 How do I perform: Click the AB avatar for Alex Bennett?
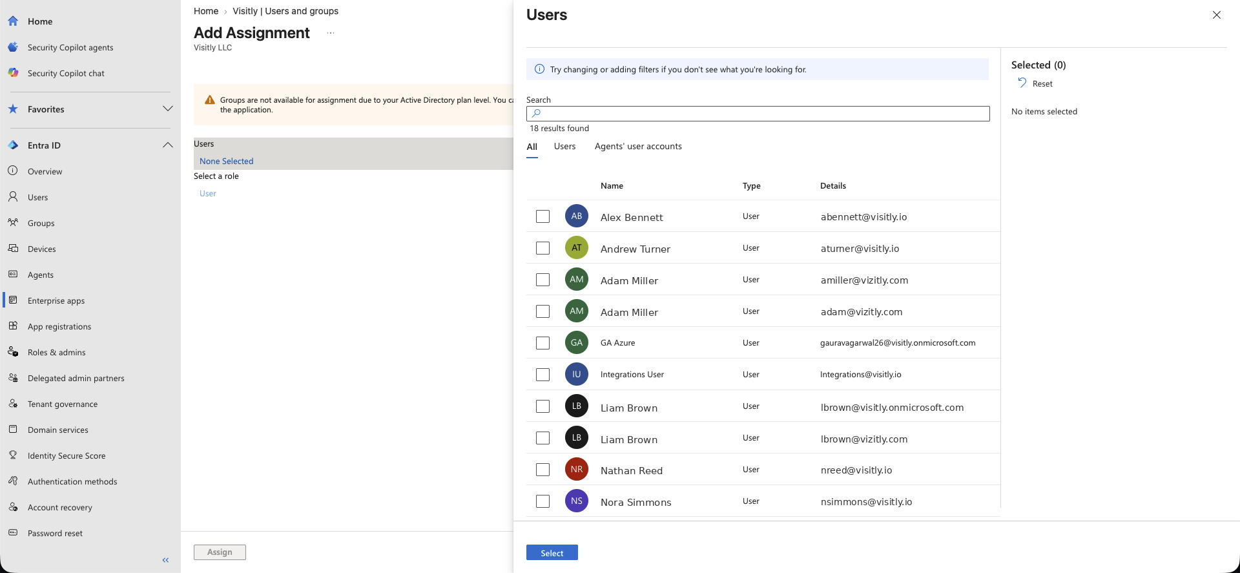(x=577, y=216)
